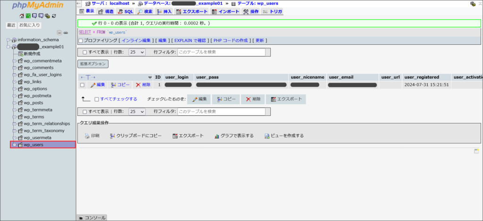
Task: Collapse all tree nodes with minus icon
Action: coord(59,33)
